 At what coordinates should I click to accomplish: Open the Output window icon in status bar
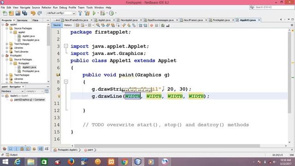coord(7,155)
